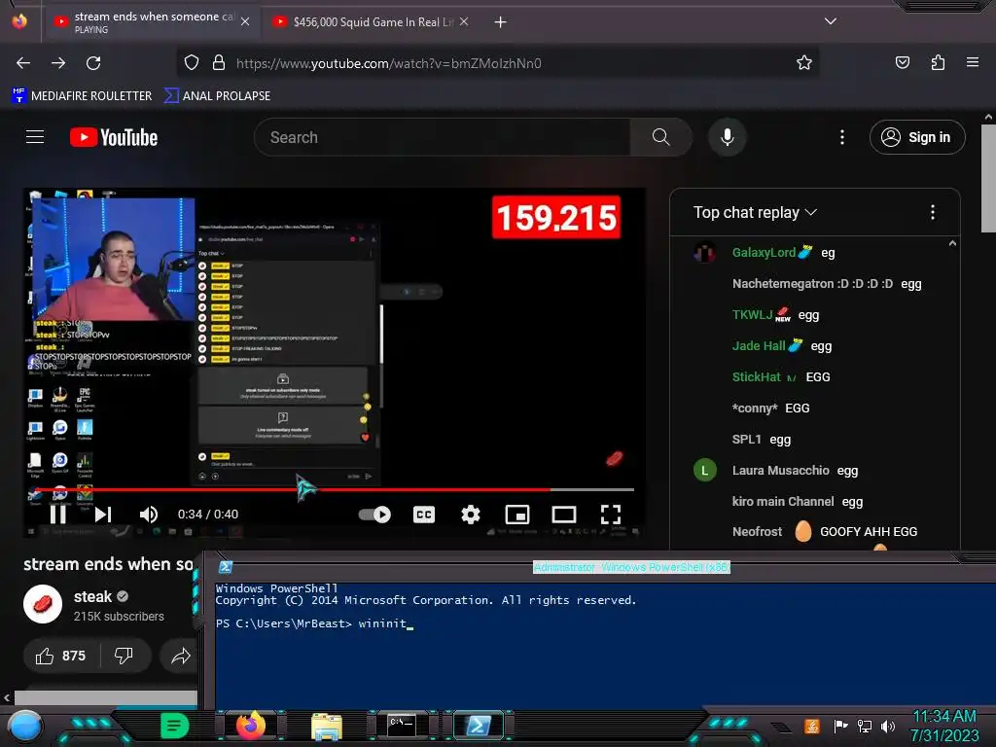Switch to the '$456,000 Squid Game' tab
Screen dimensions: 996x747
tap(372, 22)
